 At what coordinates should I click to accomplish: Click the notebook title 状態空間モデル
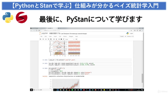click(x=55, y=33)
